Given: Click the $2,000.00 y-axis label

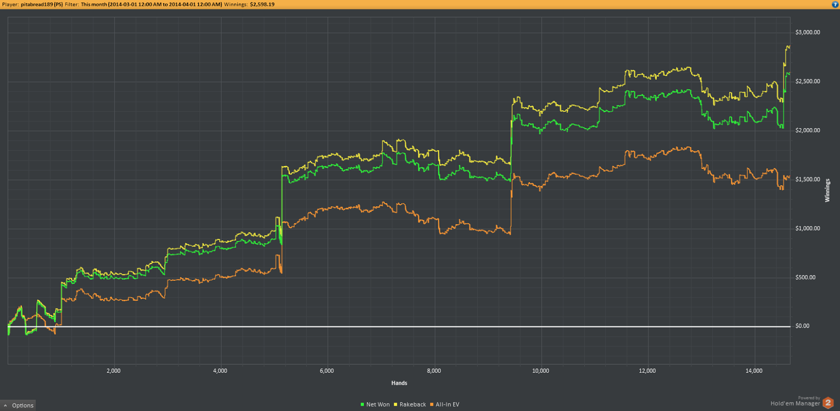Looking at the screenshot, I should (807, 130).
